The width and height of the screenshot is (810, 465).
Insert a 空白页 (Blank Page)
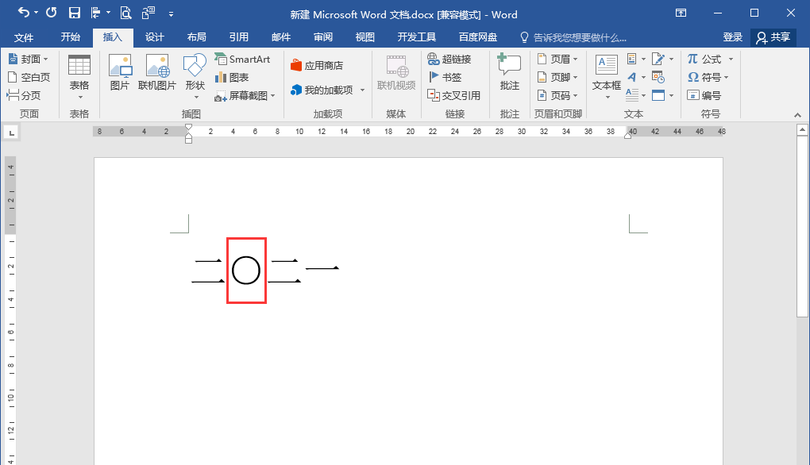pyautogui.click(x=29, y=77)
